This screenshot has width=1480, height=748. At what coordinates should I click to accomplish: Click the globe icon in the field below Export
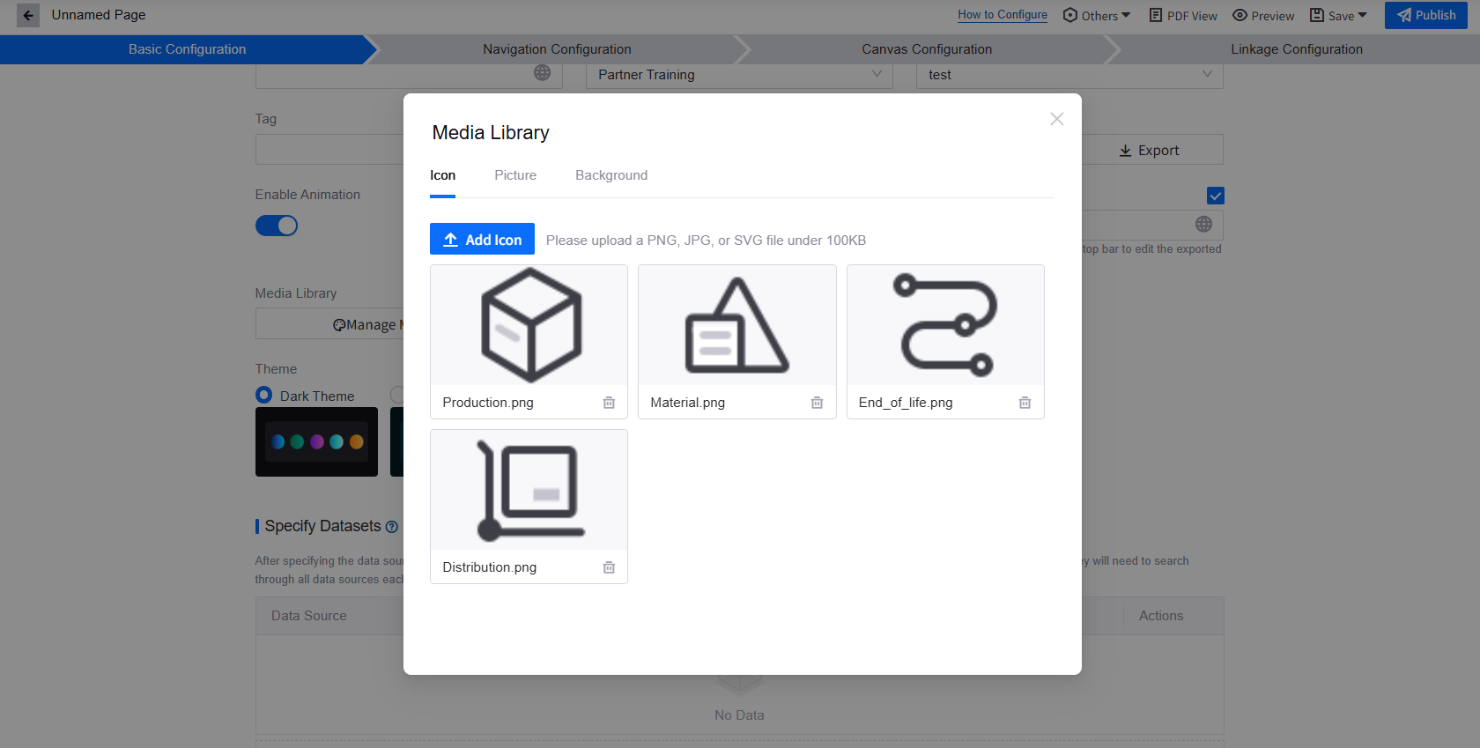tap(1203, 225)
